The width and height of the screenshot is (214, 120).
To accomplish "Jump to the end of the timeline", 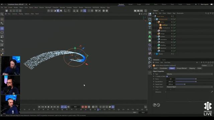I will coord(58,107).
